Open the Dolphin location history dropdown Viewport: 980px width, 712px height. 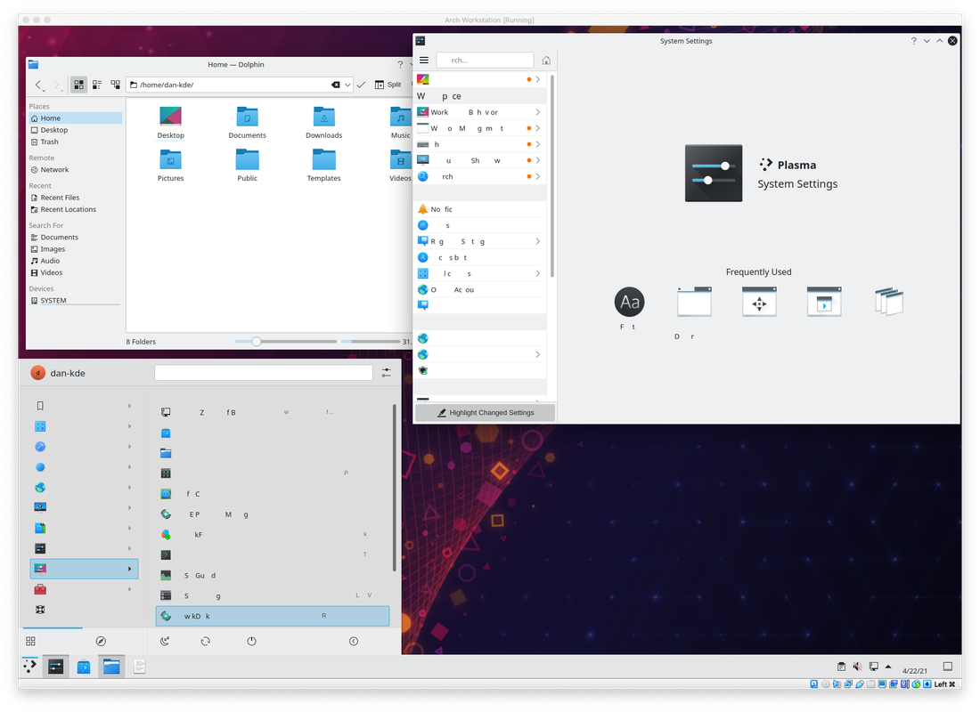(347, 85)
